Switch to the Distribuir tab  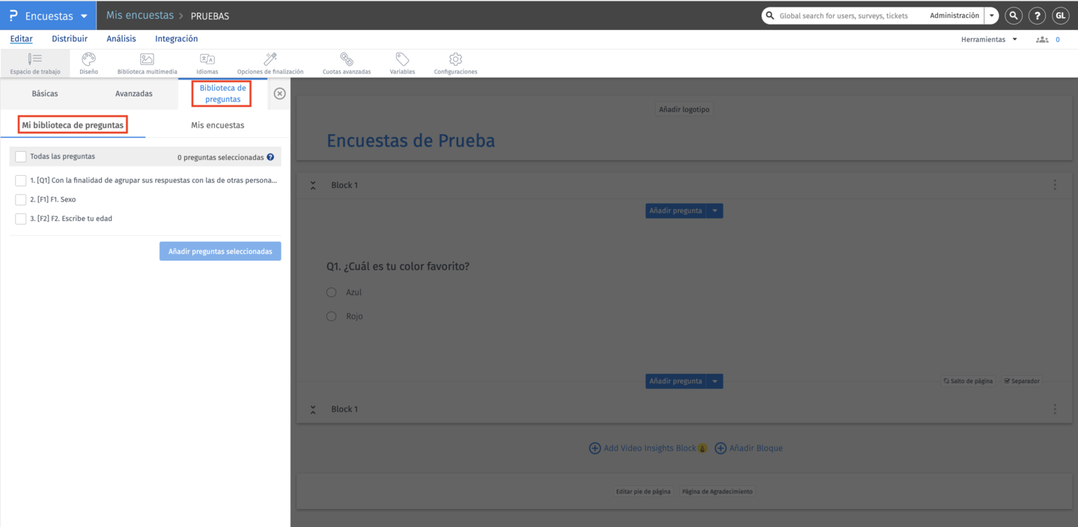pyautogui.click(x=70, y=39)
